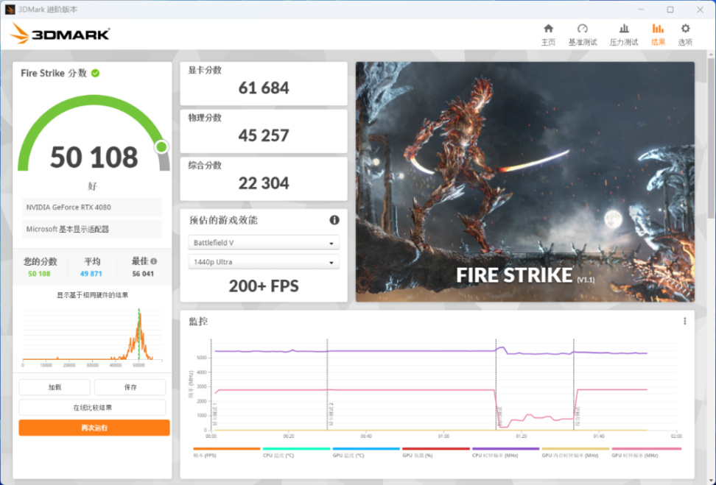Screen dimensions: 716x485
Task: Toggle the GPU 温度 (°C) legend series
Action: (366, 452)
